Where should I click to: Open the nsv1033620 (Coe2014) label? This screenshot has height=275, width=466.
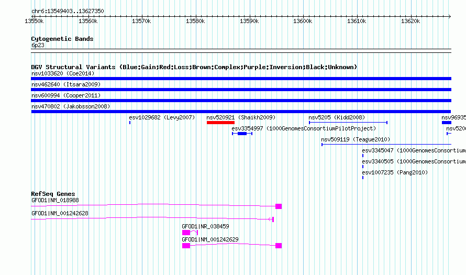pos(63,73)
